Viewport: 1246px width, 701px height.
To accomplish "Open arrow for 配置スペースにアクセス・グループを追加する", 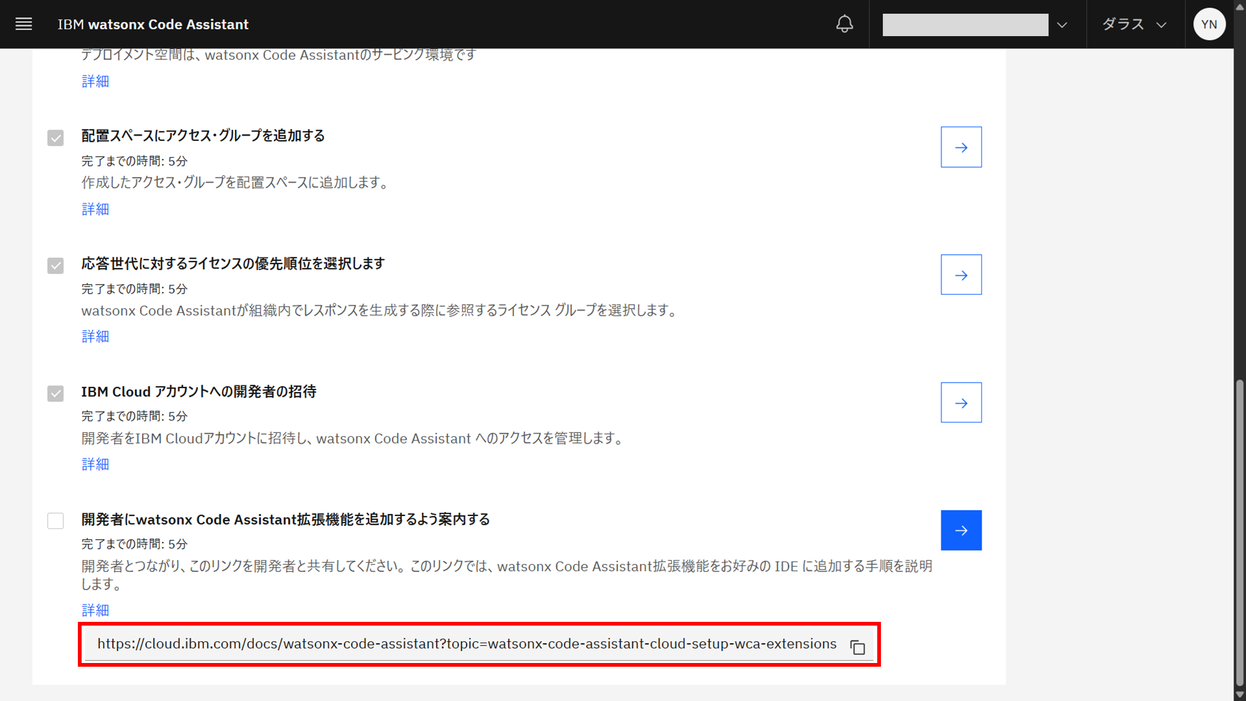I will pos(961,147).
